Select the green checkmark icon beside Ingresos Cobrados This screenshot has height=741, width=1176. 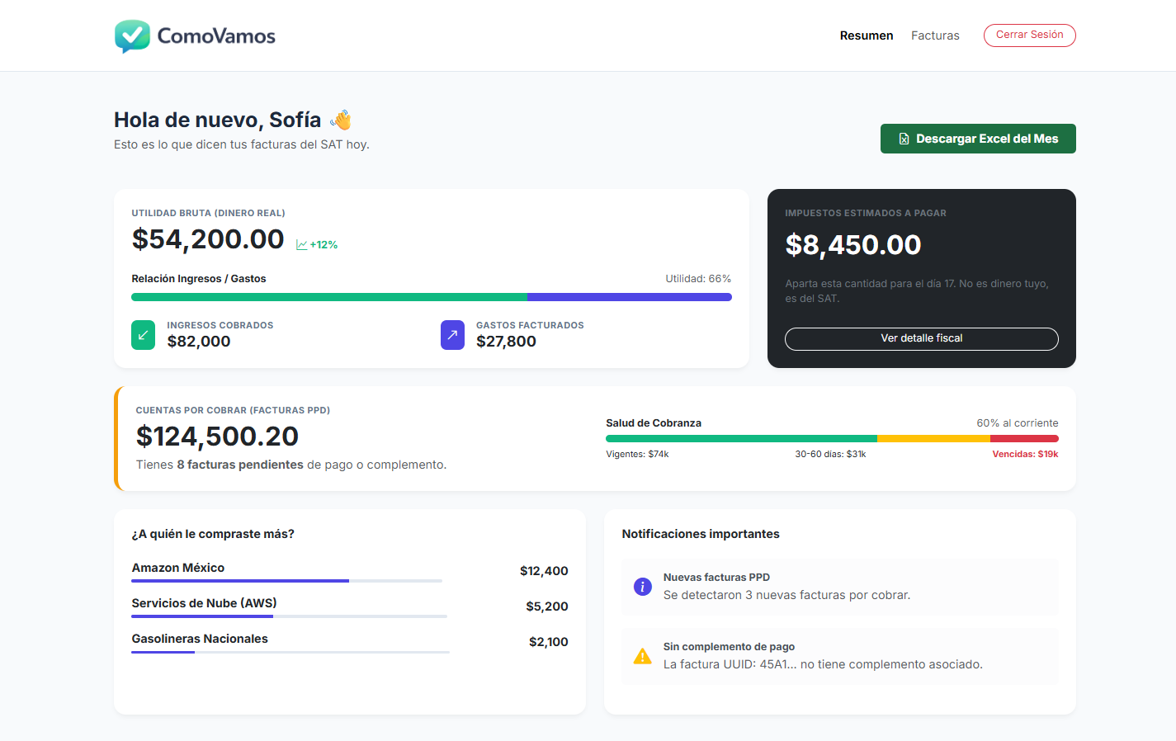coord(143,335)
